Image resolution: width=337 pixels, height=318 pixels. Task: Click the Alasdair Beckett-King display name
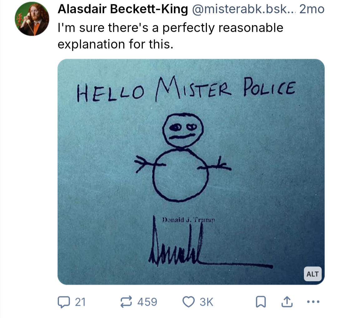[123, 10]
